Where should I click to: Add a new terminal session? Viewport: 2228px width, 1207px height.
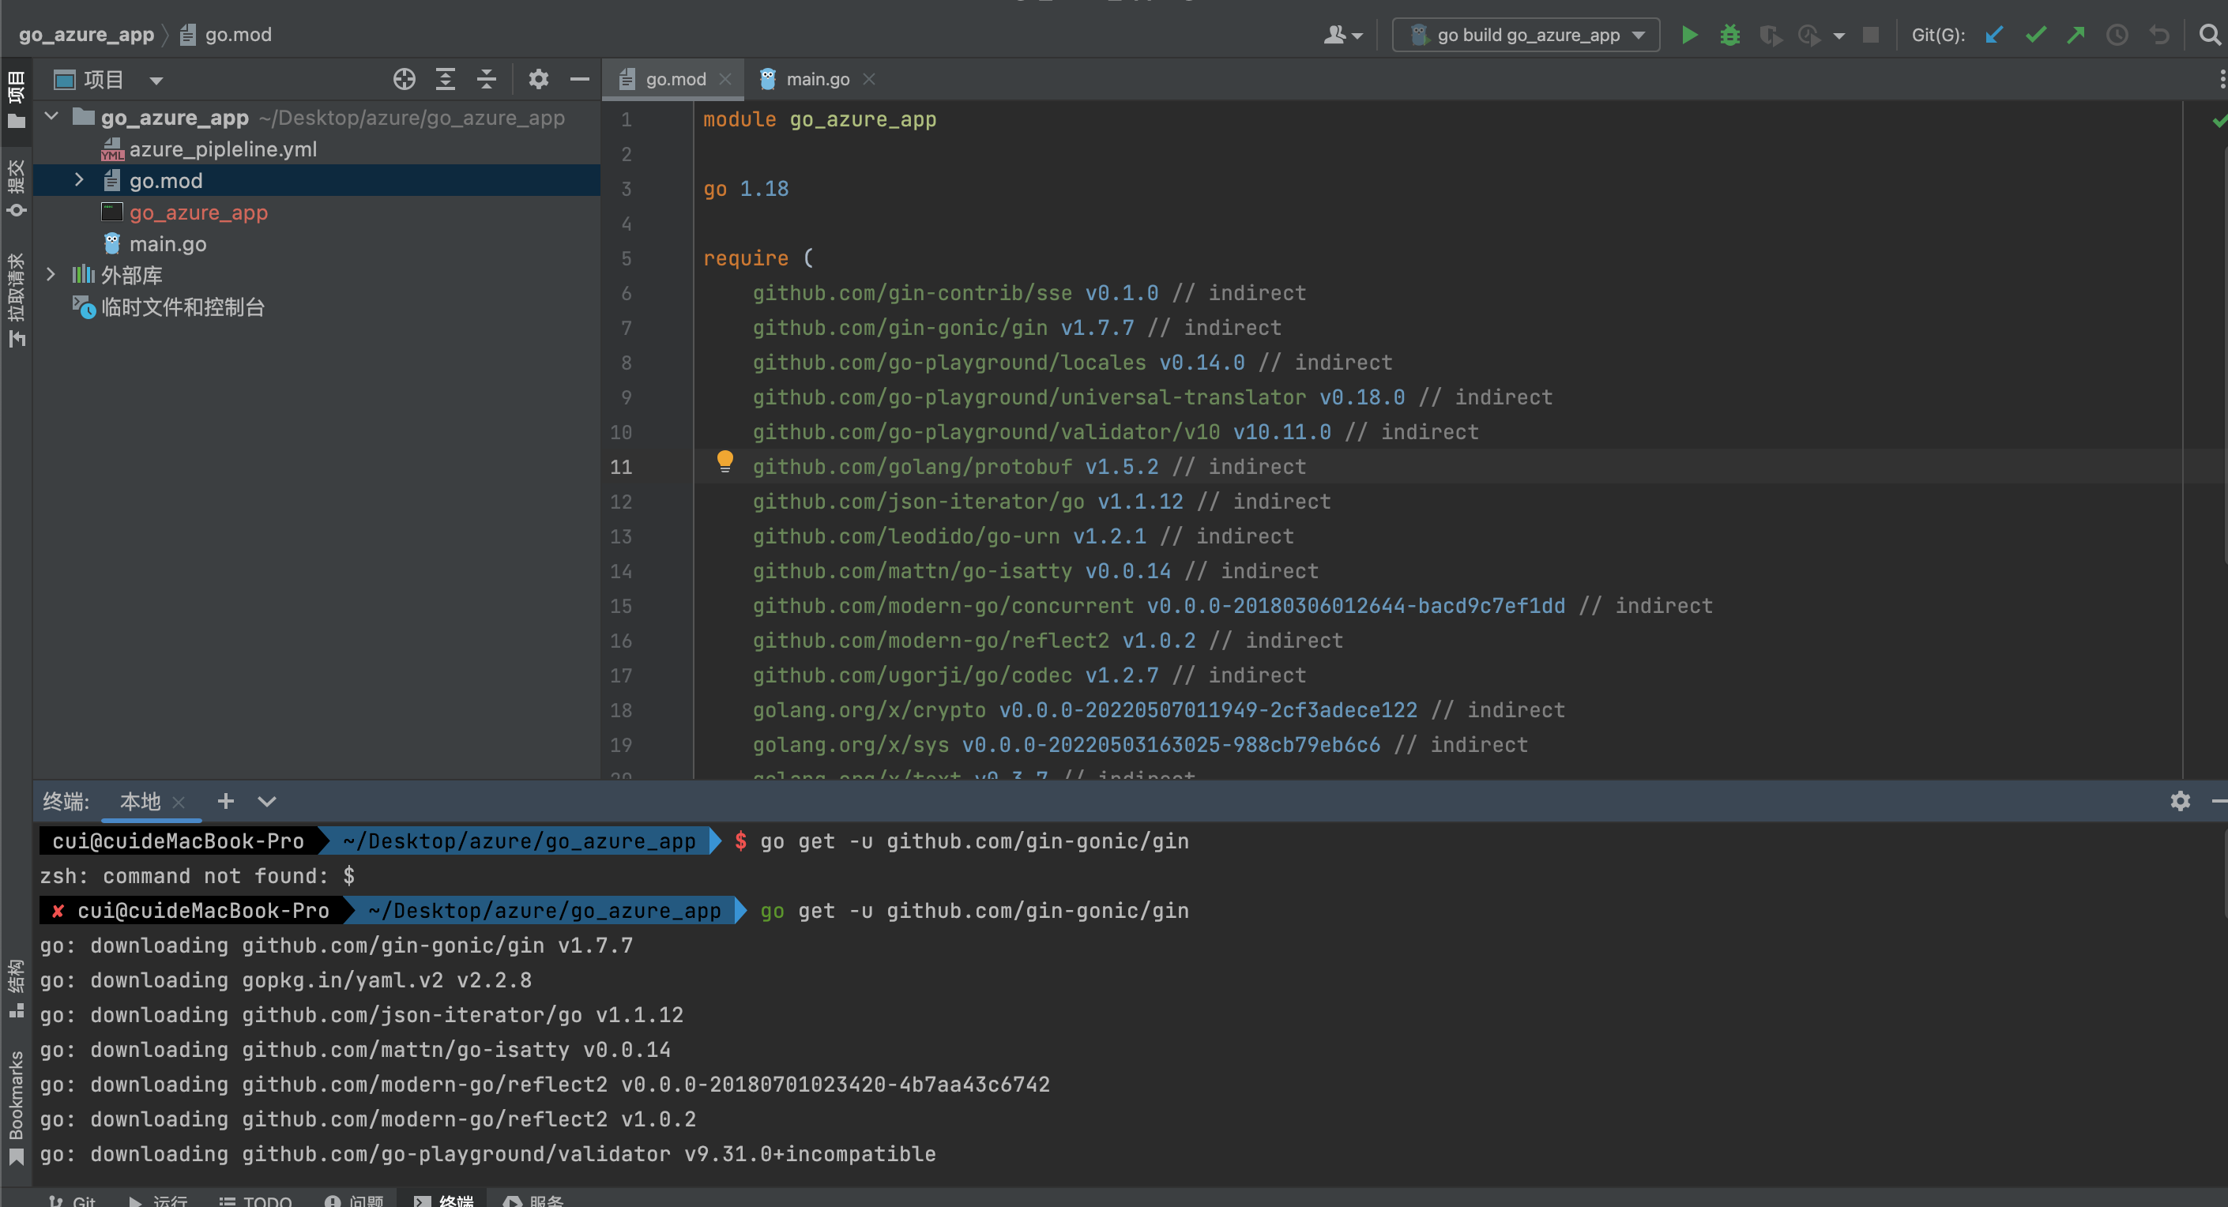click(226, 801)
